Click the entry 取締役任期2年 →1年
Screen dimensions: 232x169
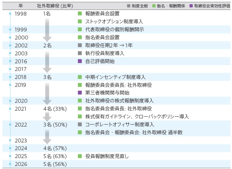point(109,45)
